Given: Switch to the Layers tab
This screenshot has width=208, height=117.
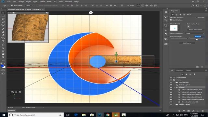Looking at the screenshot, I should (188, 70).
